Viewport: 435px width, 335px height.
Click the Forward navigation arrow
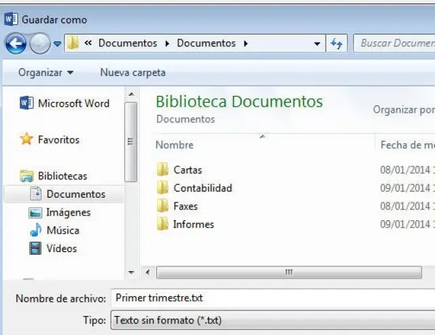[39, 43]
